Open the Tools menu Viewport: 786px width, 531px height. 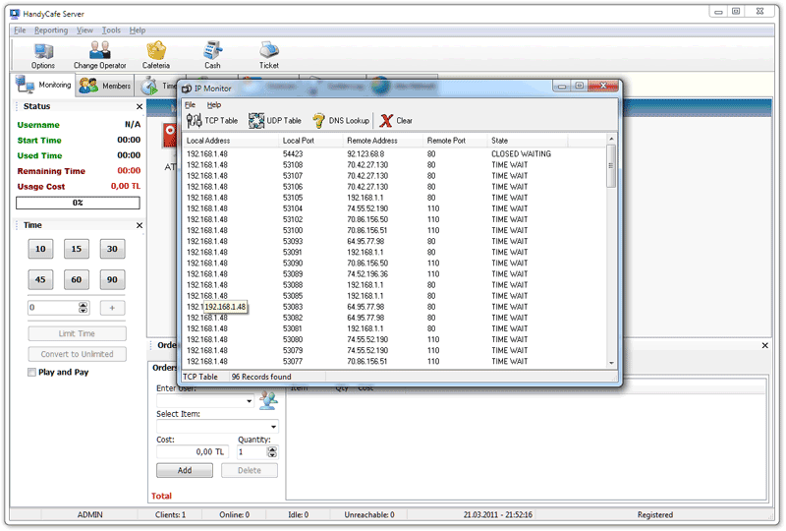pos(111,30)
